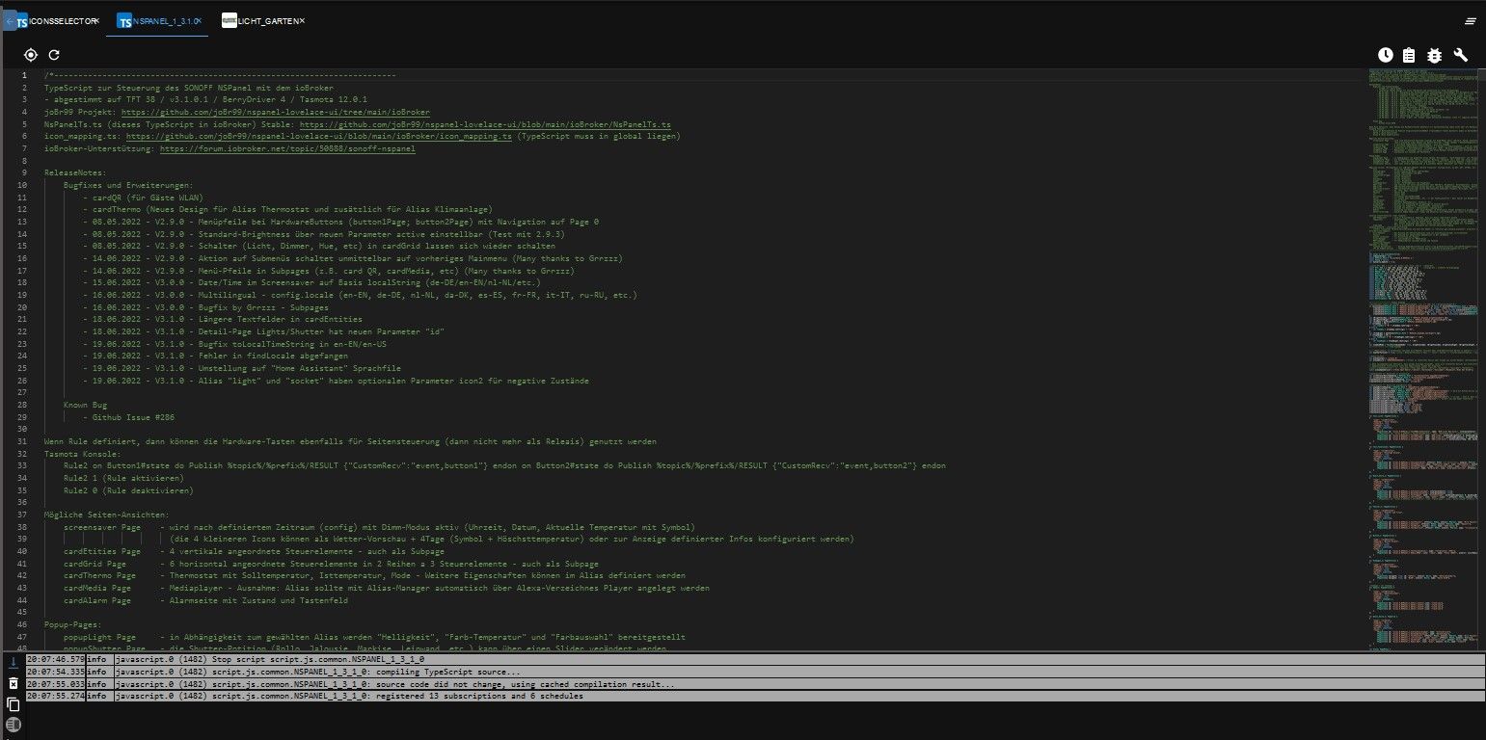Viewport: 1486px width, 740px height.
Task: Click the 'Tasmota Konsole:' line
Action: (83, 453)
